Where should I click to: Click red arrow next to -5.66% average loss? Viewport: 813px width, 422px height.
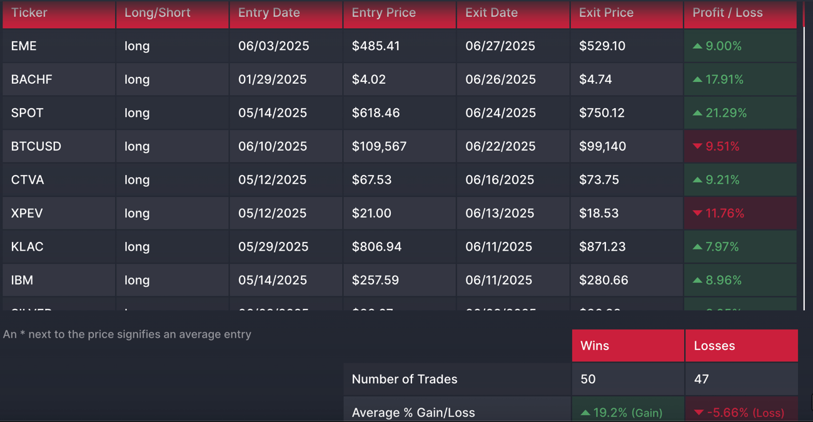click(699, 413)
